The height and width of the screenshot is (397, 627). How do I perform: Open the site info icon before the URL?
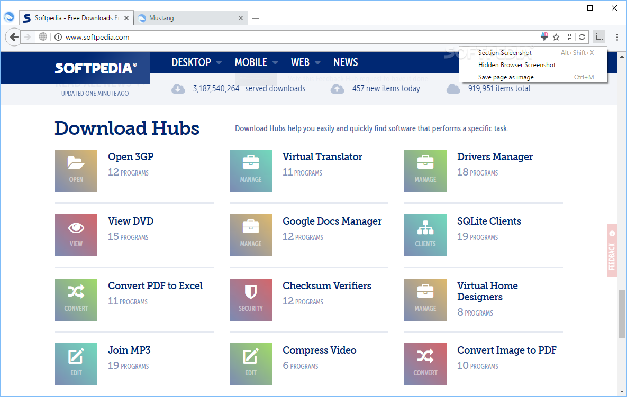pos(58,37)
